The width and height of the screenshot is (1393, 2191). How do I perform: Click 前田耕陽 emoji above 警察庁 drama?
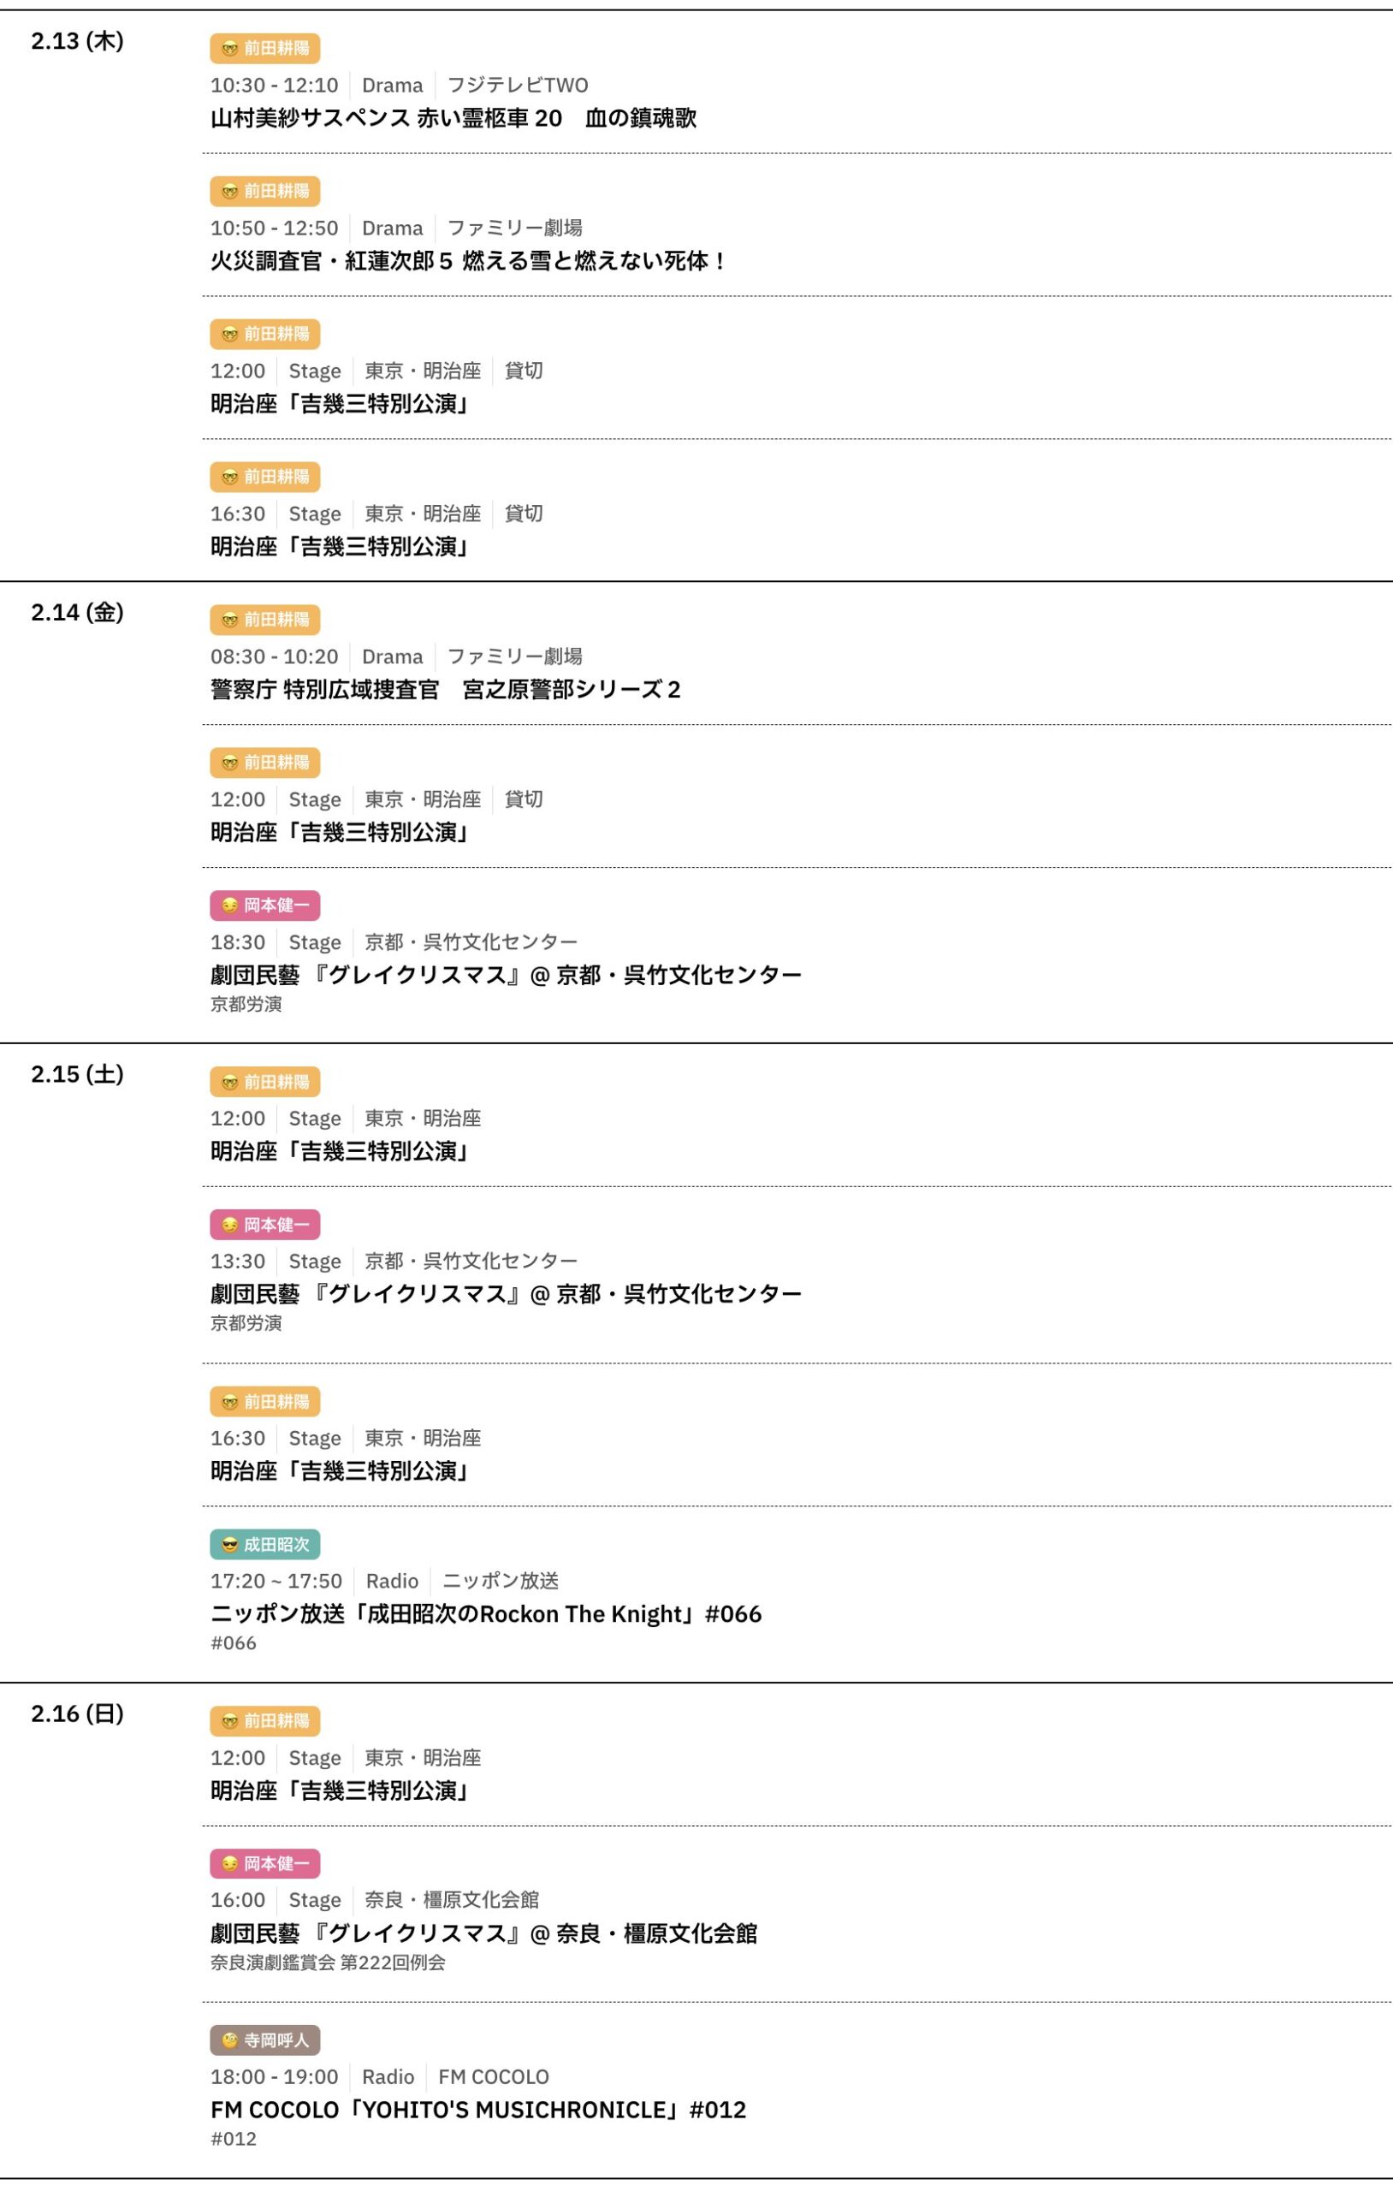pos(230,620)
